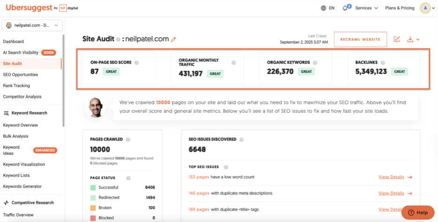Screen dimensions: 438x222
Task: Open the Help chat widget
Action: [x=418, y=213]
